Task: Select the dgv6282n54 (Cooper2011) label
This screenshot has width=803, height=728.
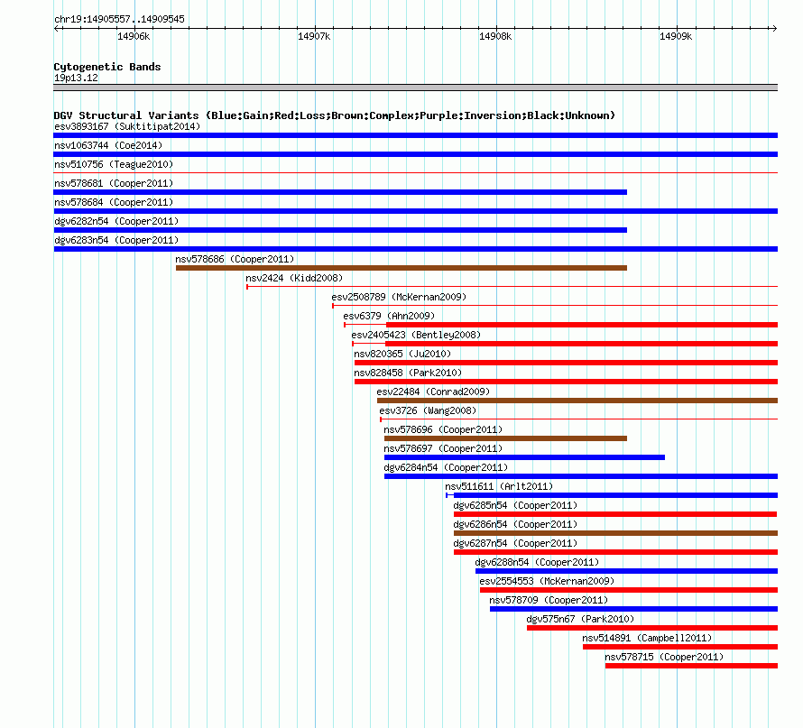Action: [116, 221]
